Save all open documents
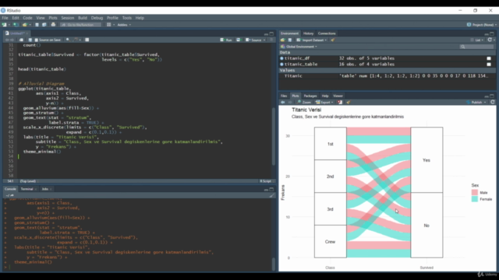The image size is (499, 280). pyautogui.click(x=44, y=25)
